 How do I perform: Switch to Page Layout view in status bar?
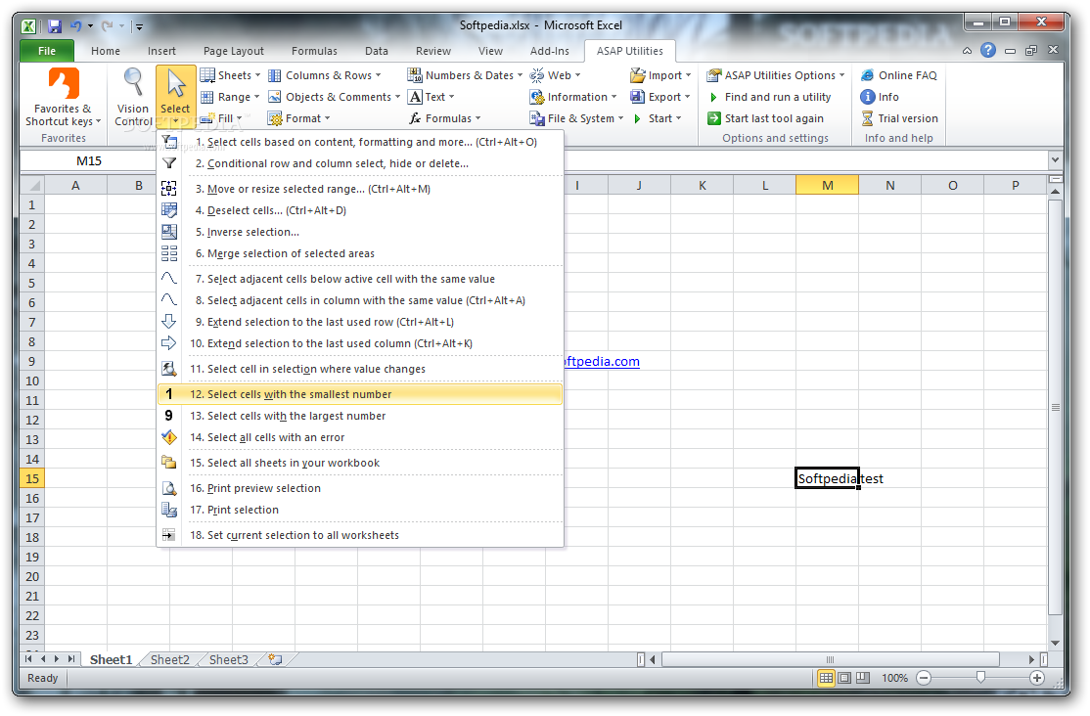point(843,678)
